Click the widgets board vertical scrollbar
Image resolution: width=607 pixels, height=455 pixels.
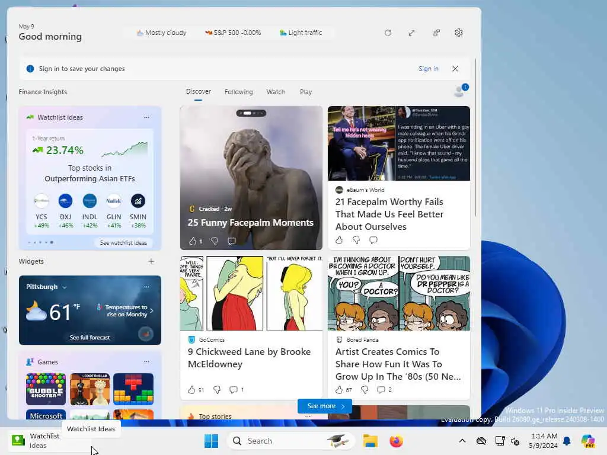475,137
